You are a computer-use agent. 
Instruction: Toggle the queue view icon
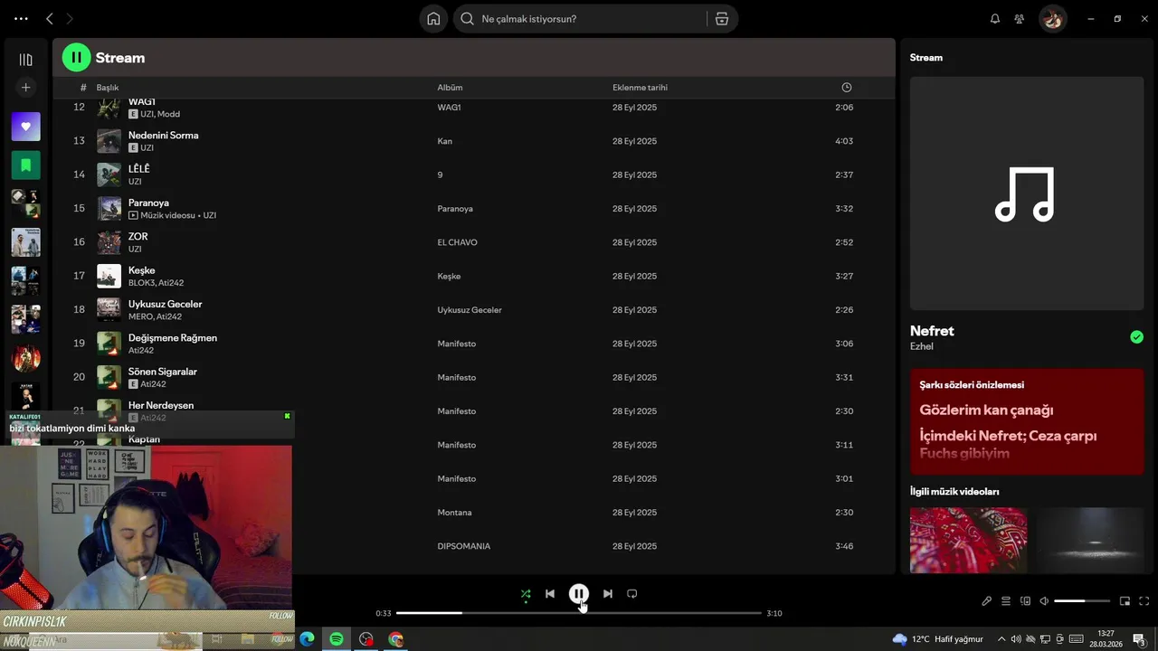[1006, 601]
